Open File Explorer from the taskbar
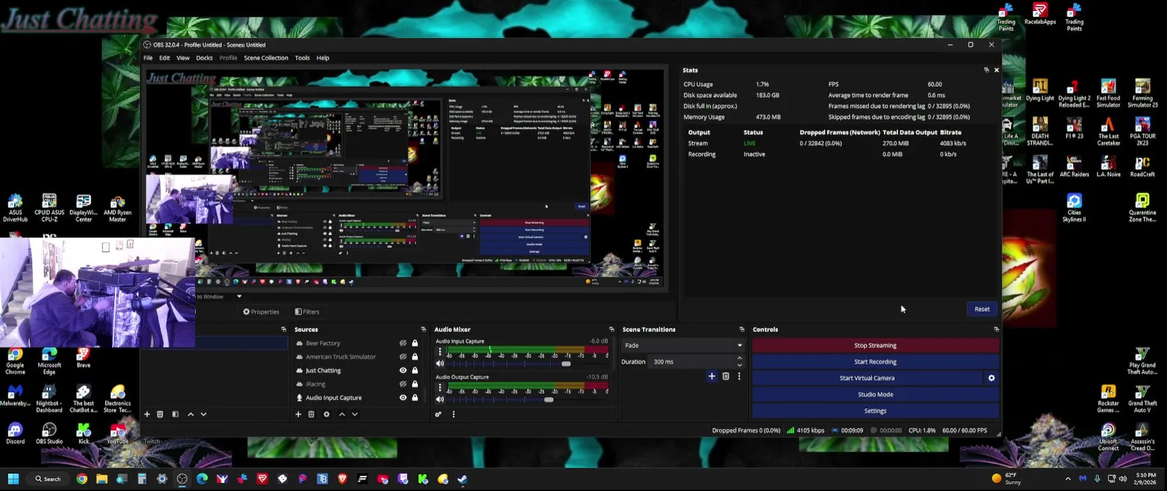1167x491 pixels. (102, 479)
